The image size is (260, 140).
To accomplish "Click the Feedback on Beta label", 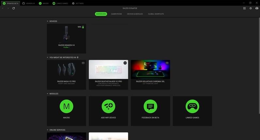I will [x=150, y=117].
